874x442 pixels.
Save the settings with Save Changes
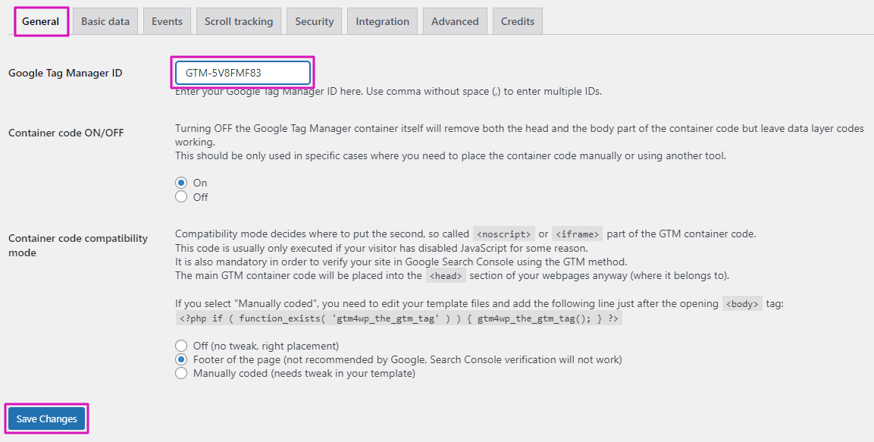pos(46,418)
